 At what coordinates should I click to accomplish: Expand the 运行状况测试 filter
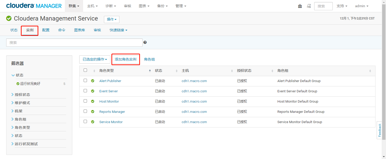[x=24, y=144]
